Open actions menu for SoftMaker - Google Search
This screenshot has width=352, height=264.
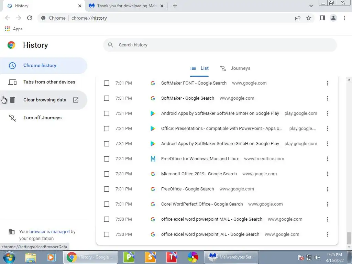click(x=328, y=98)
